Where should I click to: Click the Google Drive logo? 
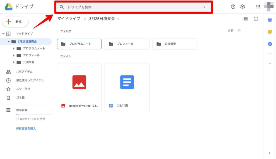(x=9, y=7)
